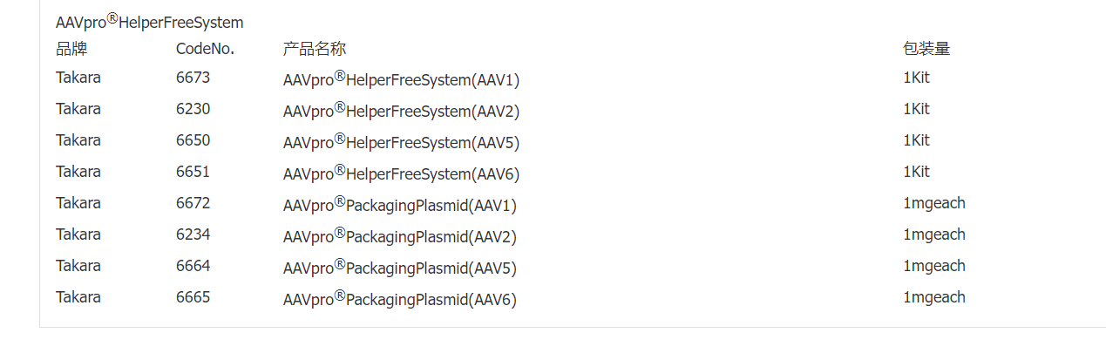Click the 产品名称 column header
Image resolution: width=1106 pixels, height=360 pixels.
pyautogui.click(x=314, y=49)
